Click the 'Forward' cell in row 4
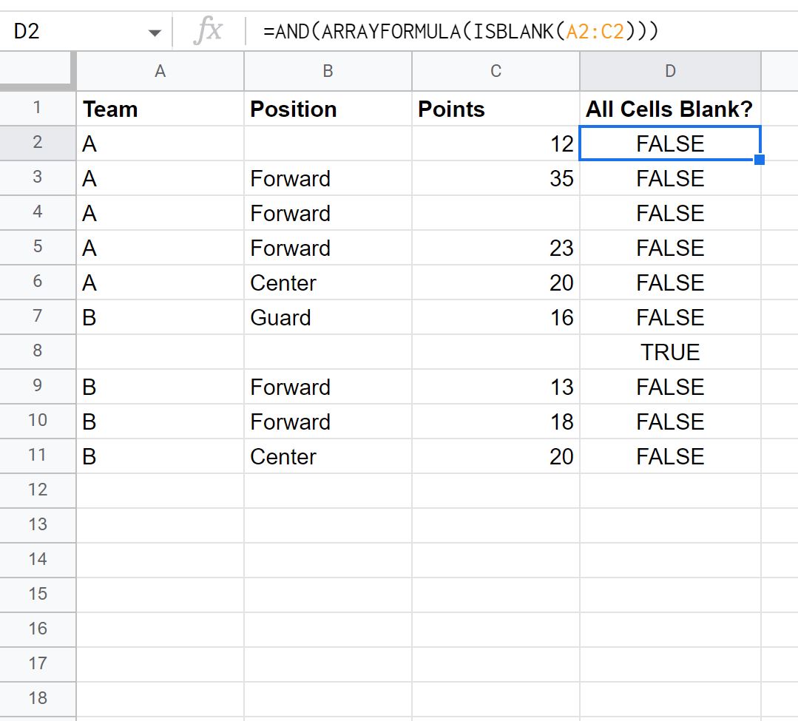The image size is (798, 721). click(328, 213)
